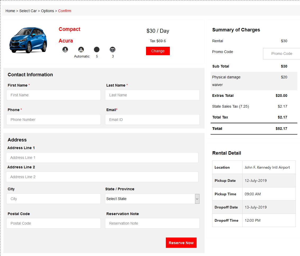Viewport: 300px width, 256px height.
Task: Focus the Last Name field
Action: click(152, 95)
